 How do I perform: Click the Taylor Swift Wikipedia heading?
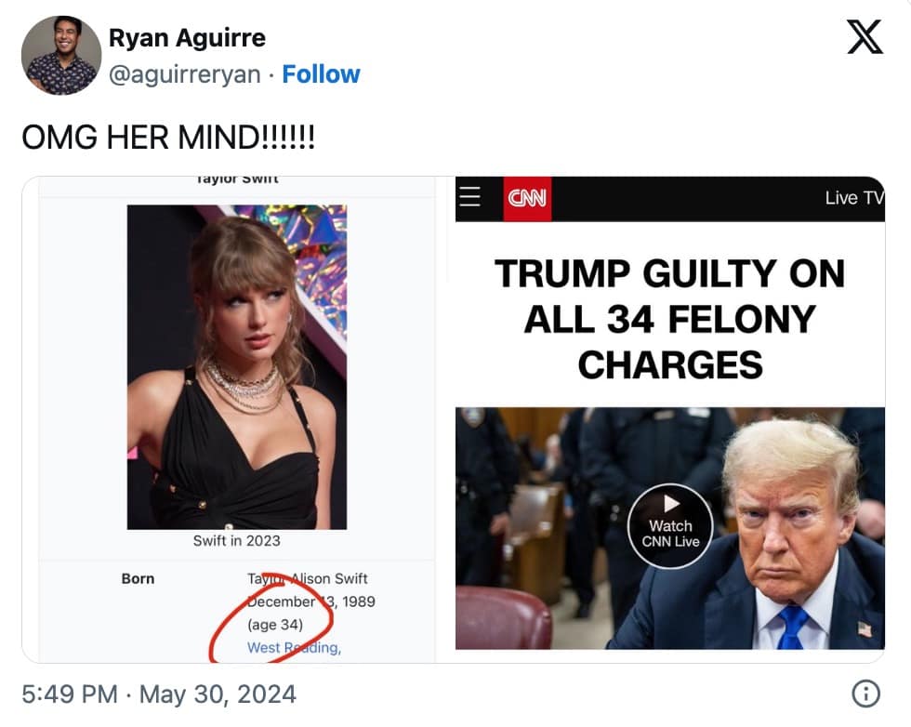pyautogui.click(x=238, y=177)
